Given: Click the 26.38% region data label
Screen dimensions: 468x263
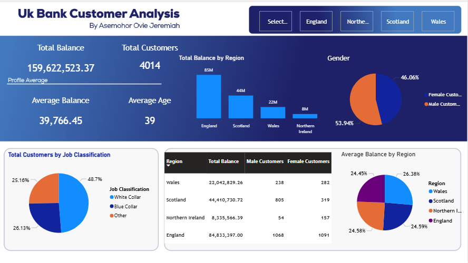Looking at the screenshot, I should click(411, 174).
